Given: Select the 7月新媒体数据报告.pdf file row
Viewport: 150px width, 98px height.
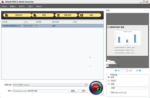Looking at the screenshot, I should (52, 26).
